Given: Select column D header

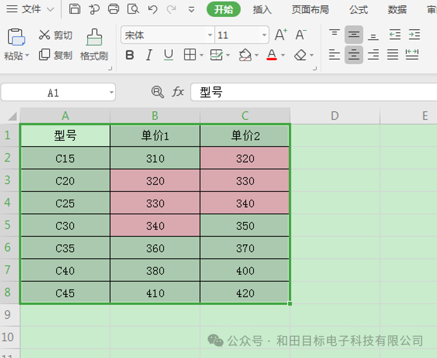Looking at the screenshot, I should click(x=335, y=116).
